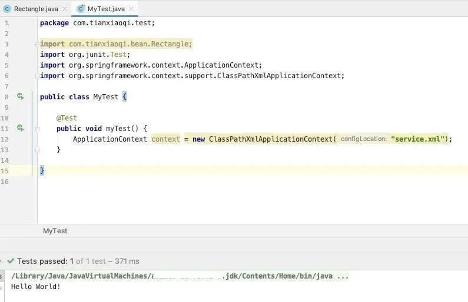Collapse import block fold marker at line 3
This screenshot has width=468, height=302.
[37, 45]
